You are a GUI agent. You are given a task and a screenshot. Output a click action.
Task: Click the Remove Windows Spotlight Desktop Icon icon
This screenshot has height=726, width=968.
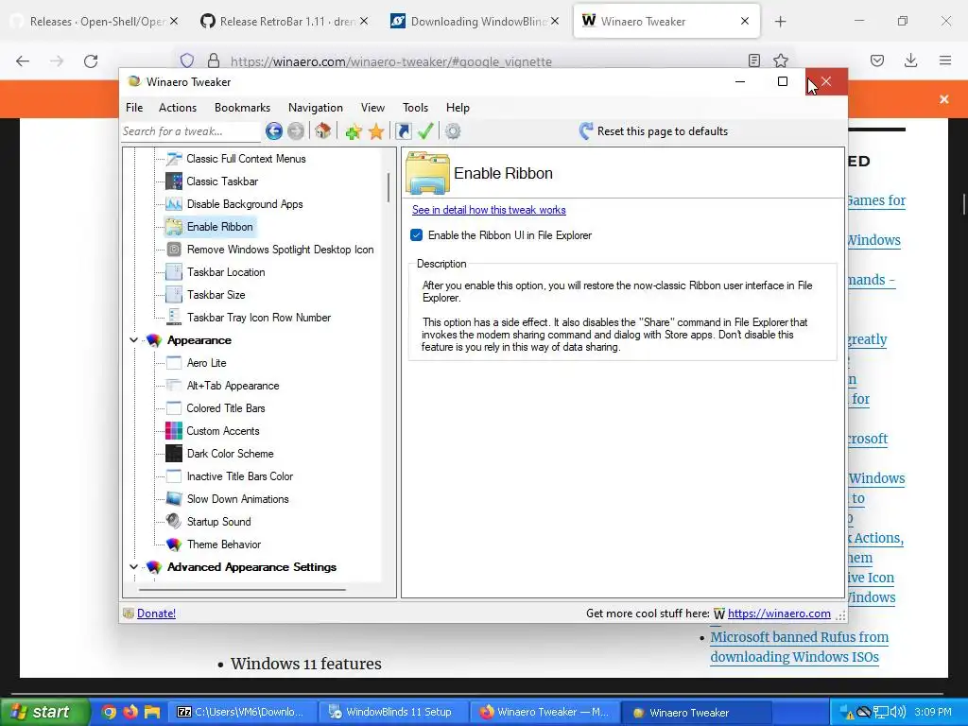tap(174, 250)
